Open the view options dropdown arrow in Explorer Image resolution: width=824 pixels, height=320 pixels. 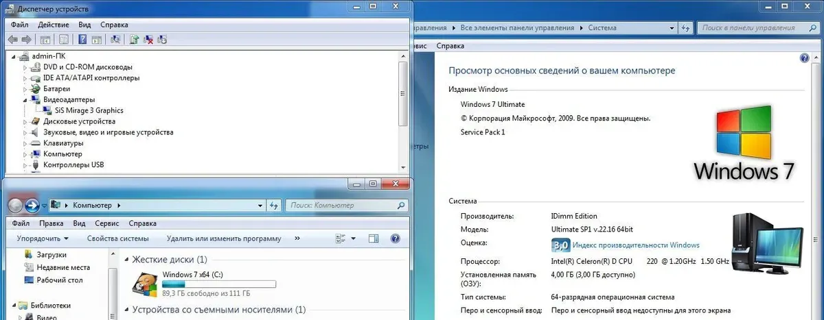pyautogui.click(x=354, y=238)
